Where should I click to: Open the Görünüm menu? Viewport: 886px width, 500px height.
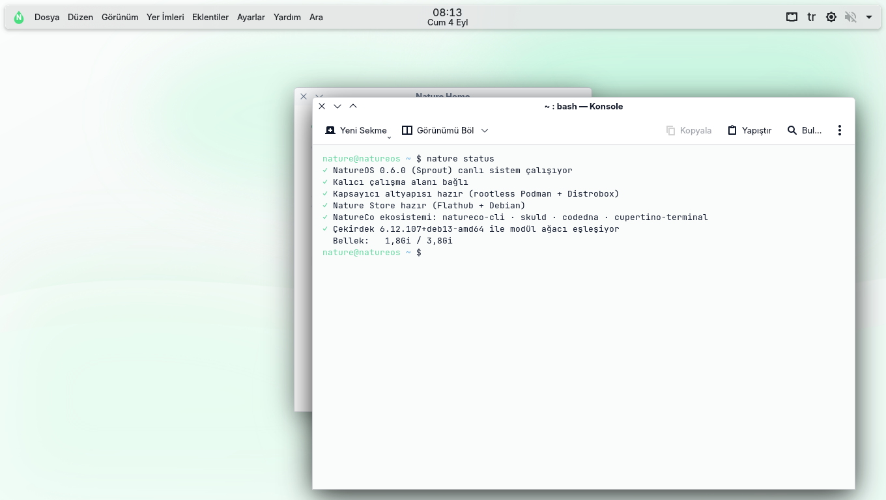coord(120,18)
